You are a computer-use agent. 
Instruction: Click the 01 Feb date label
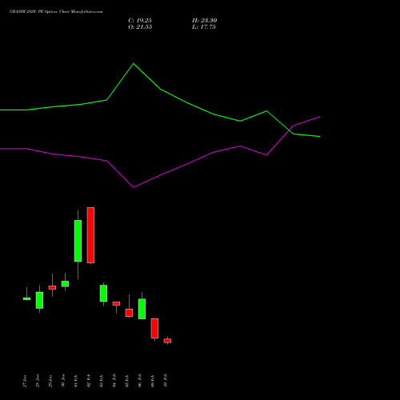[76, 381]
